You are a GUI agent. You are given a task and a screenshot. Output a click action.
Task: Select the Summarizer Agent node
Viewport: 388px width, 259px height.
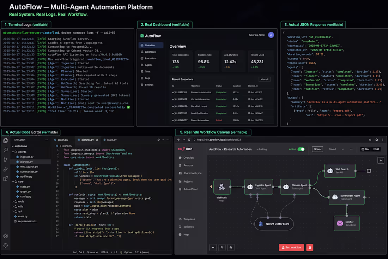pyautogui.click(x=347, y=197)
